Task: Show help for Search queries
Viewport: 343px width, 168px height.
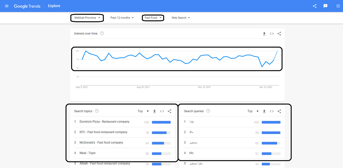Action: (208, 111)
